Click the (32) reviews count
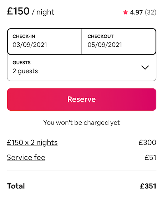 click(150, 12)
